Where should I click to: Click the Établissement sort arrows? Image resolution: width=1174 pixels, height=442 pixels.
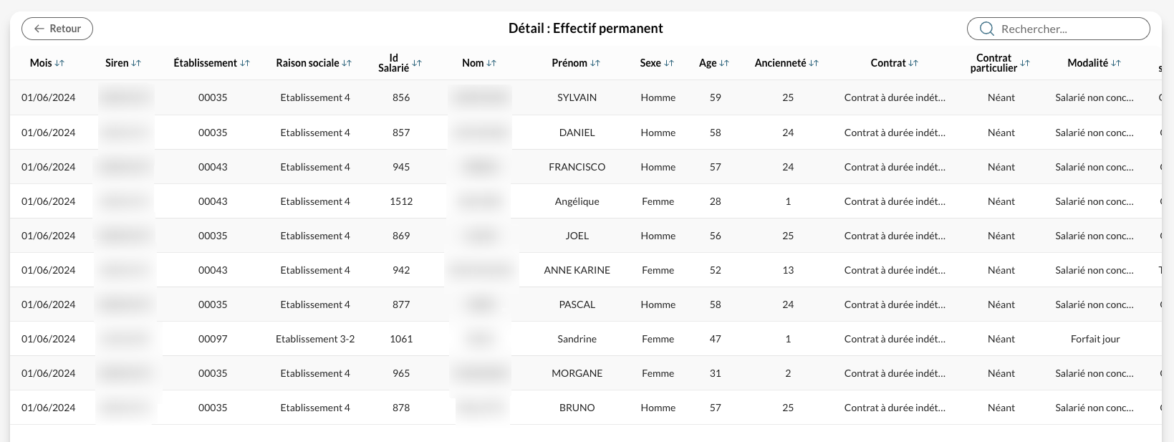pyautogui.click(x=245, y=63)
